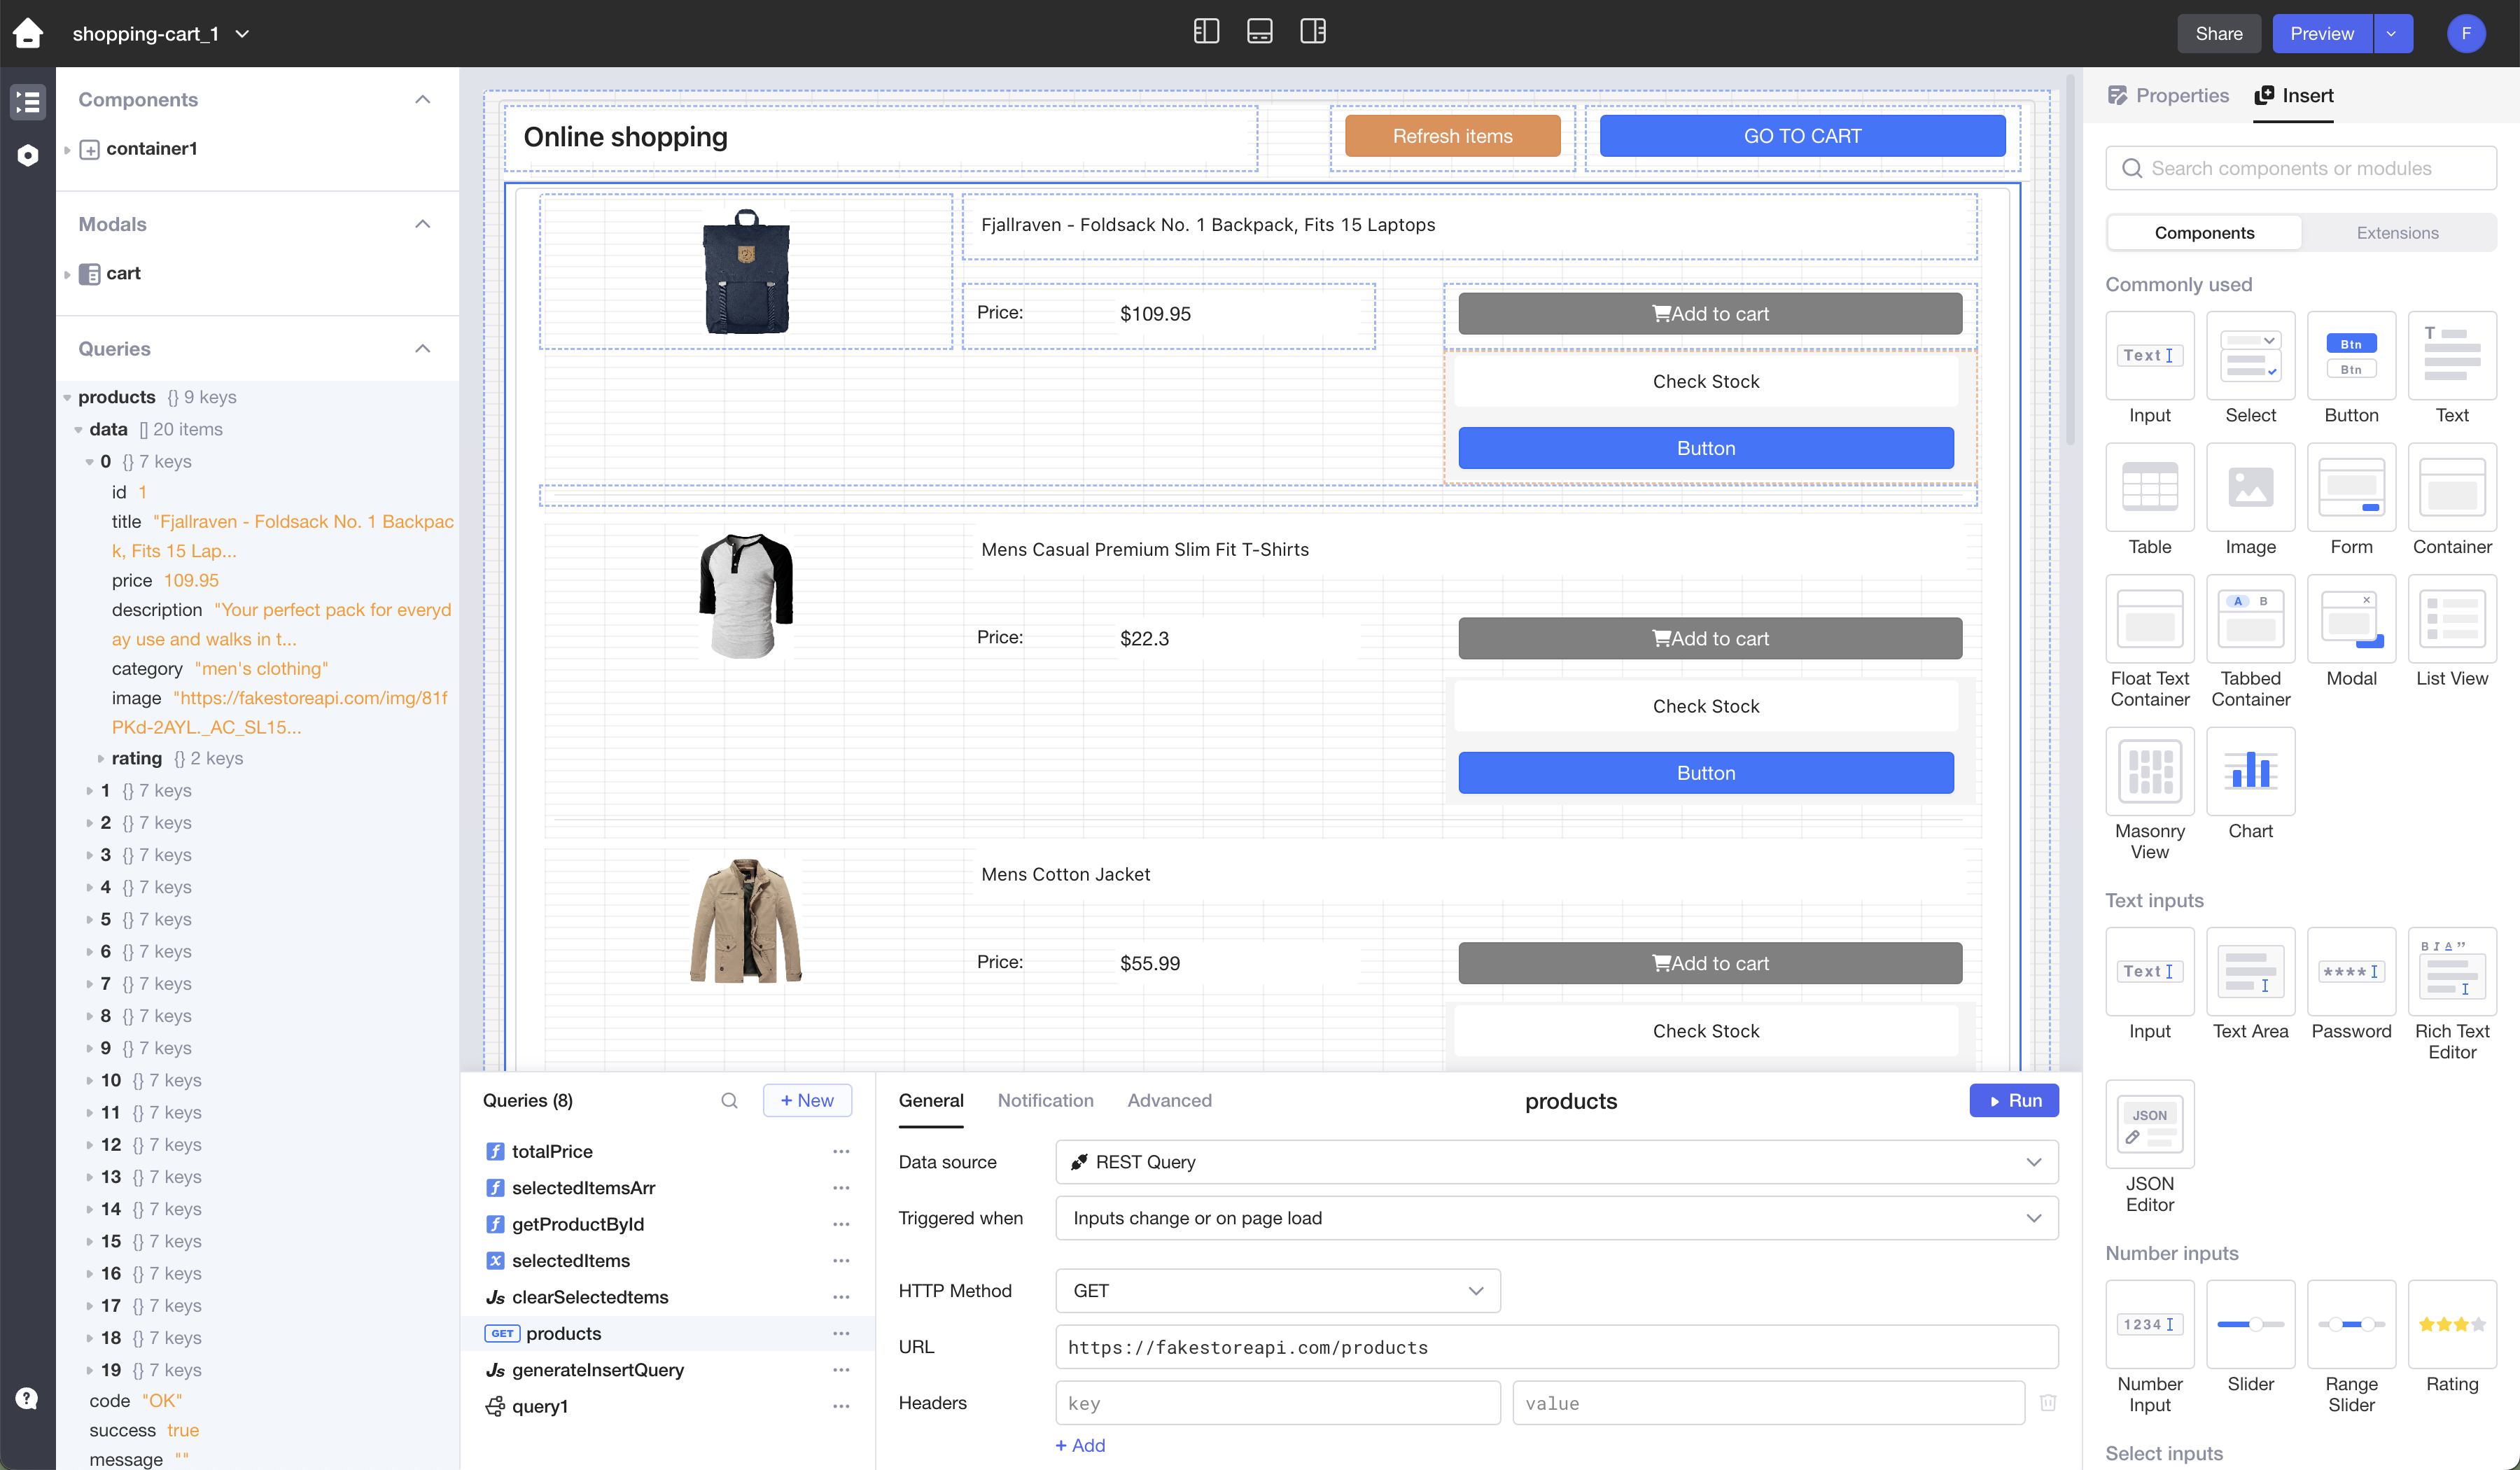Select the Modal component icon

tap(2350, 619)
